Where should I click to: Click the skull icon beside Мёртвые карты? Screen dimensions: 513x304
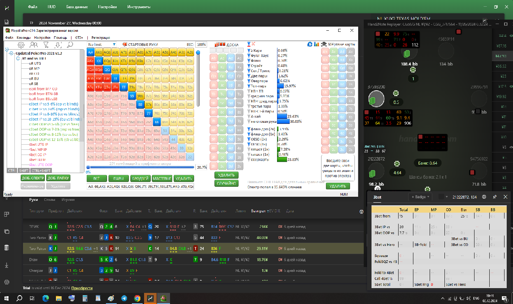324,44
